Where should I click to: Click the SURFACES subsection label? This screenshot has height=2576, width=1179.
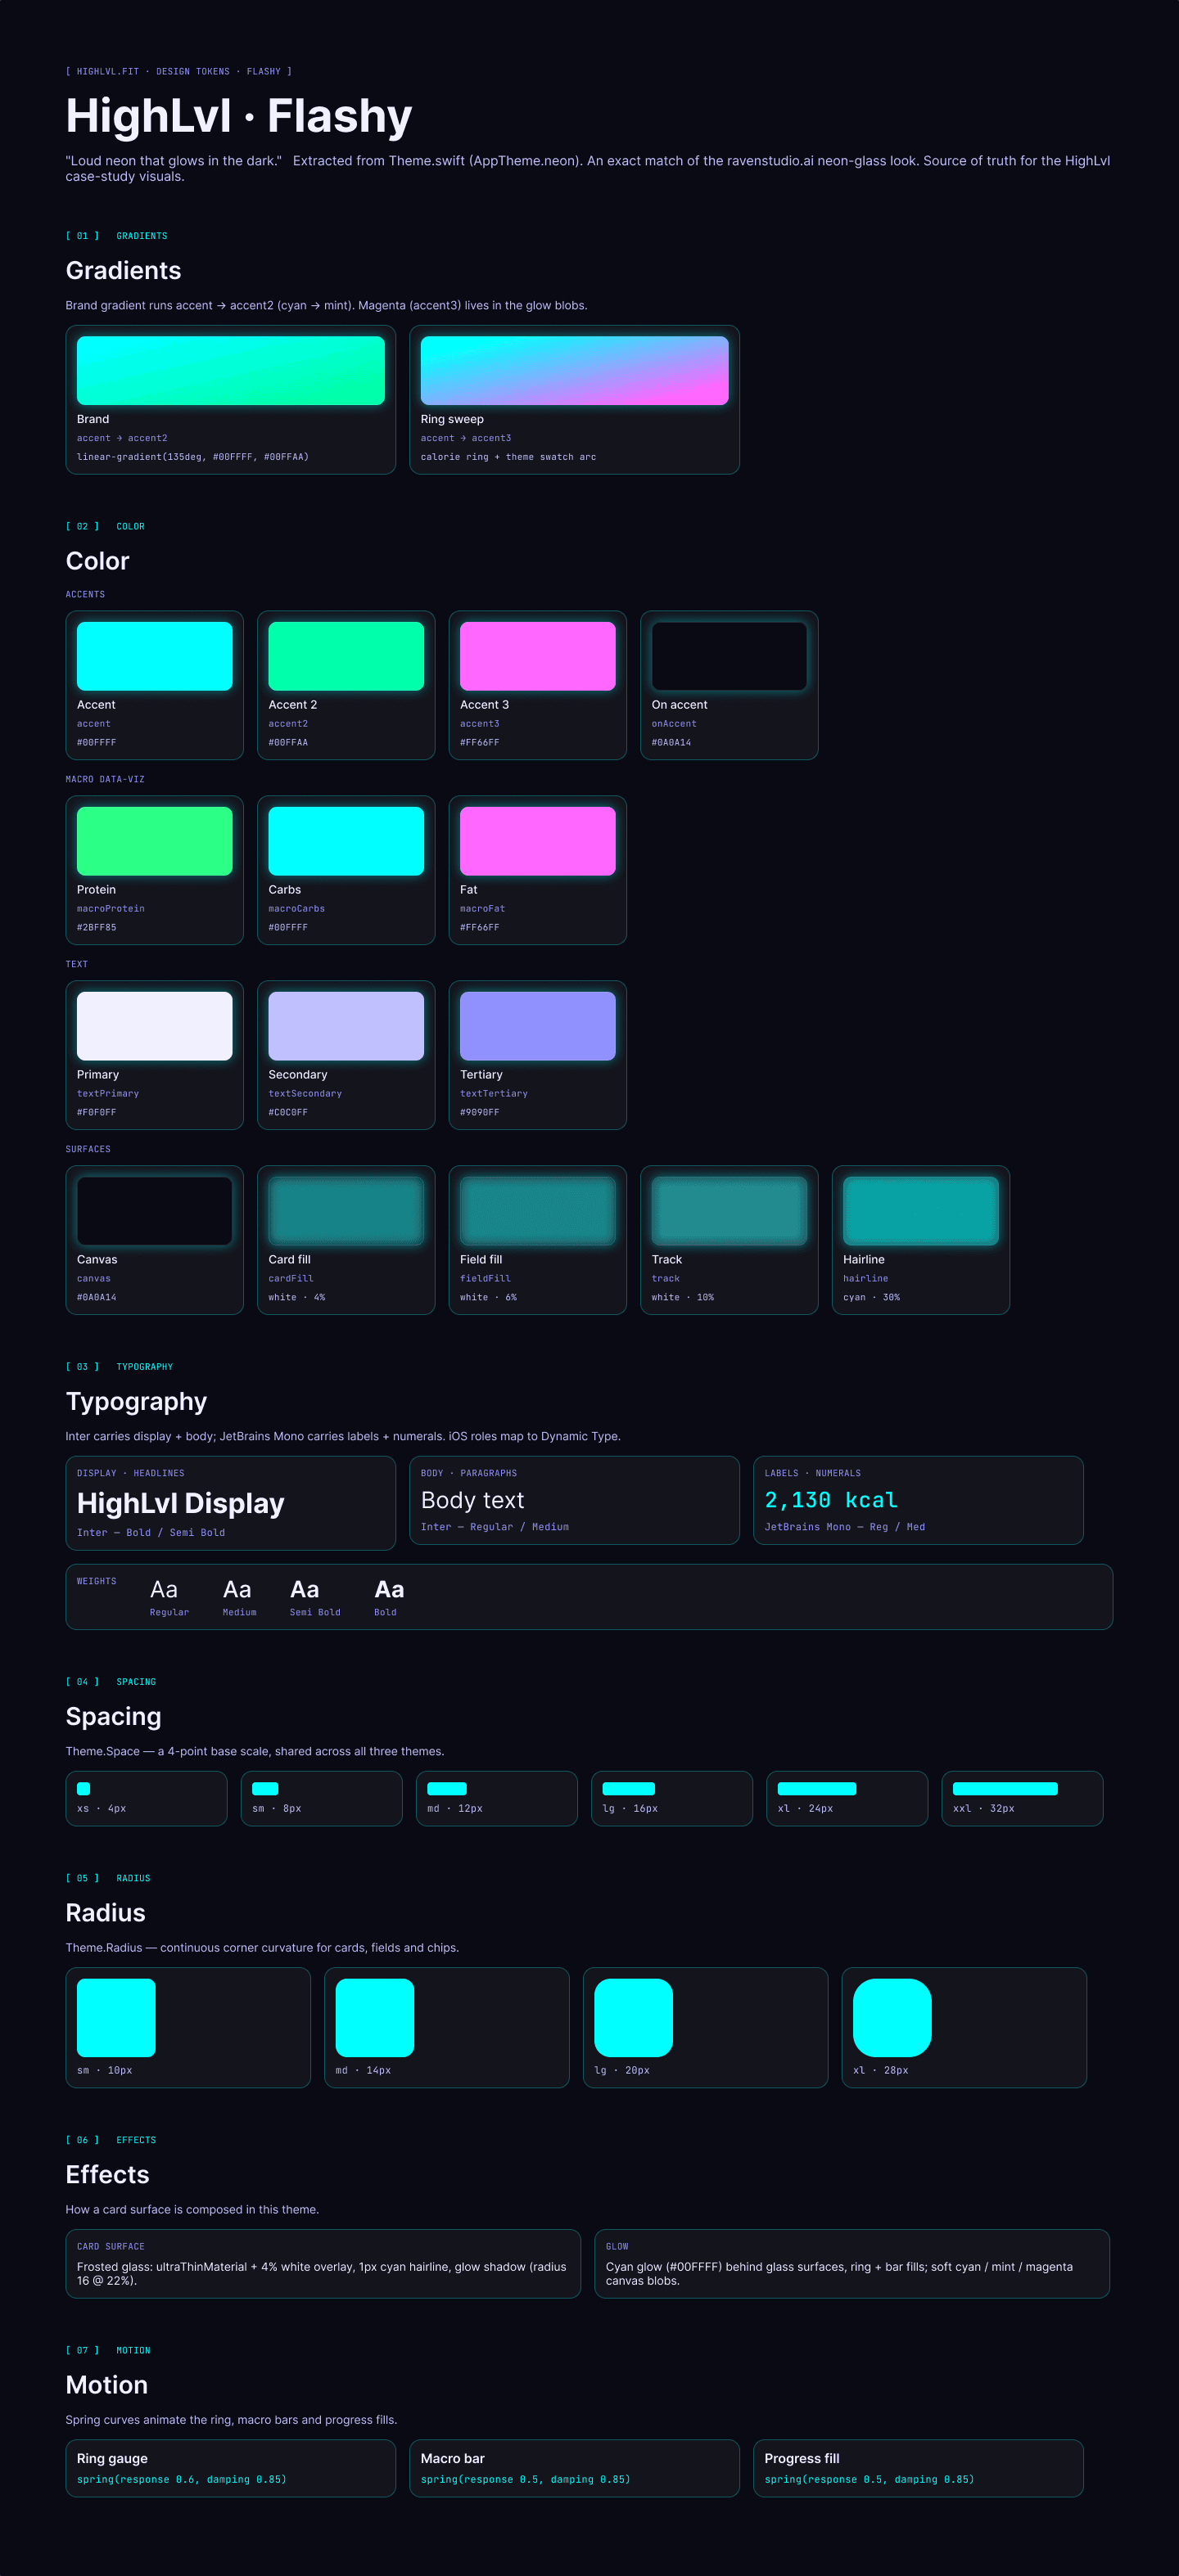point(88,1150)
